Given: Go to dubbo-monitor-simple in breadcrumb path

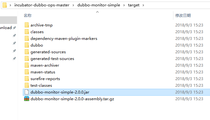Looking at the screenshot, I should [99, 5].
